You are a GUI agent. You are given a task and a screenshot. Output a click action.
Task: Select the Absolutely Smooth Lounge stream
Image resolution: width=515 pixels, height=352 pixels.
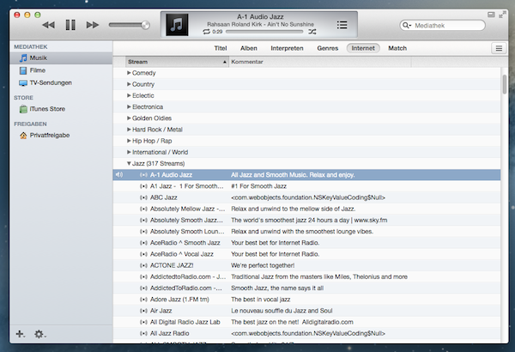pyautogui.click(x=306, y=232)
